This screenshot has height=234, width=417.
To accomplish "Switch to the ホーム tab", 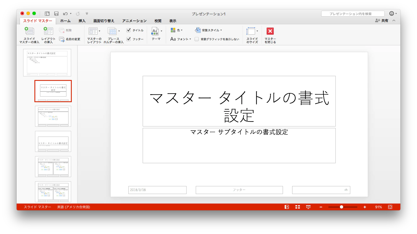I will pyautogui.click(x=65, y=21).
